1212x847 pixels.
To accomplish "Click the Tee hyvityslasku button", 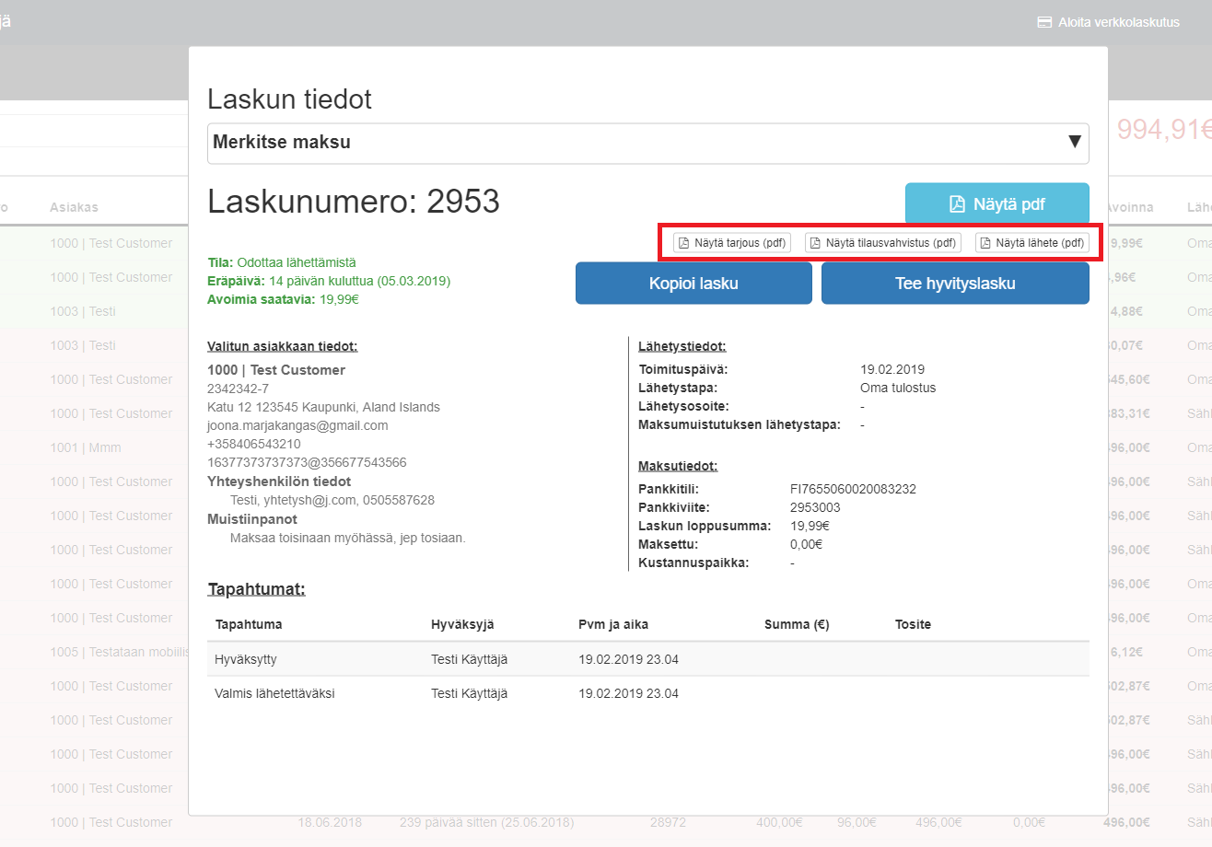I will coord(955,284).
